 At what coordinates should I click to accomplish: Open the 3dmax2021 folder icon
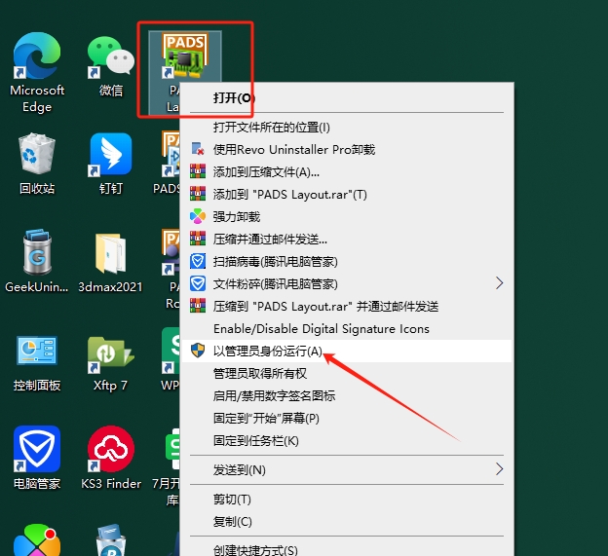pyautogui.click(x=110, y=256)
